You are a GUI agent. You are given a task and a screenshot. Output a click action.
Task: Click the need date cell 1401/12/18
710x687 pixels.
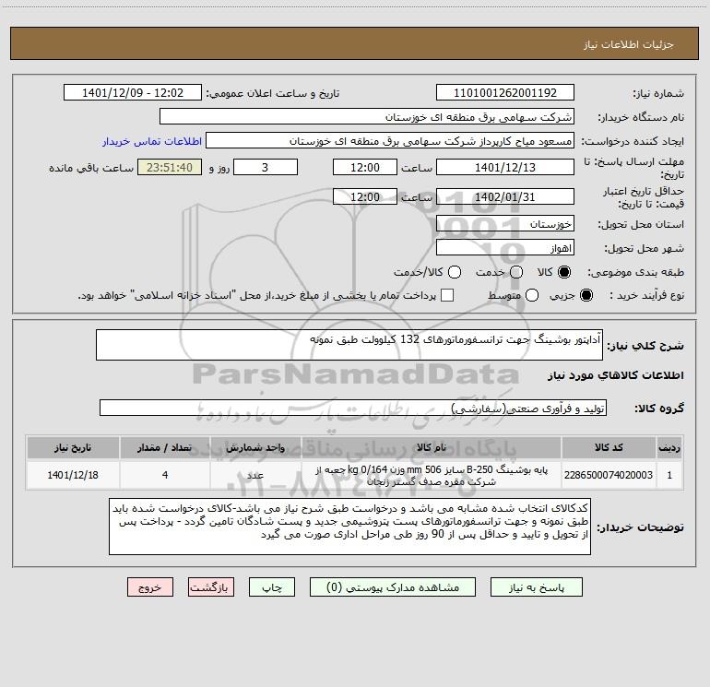[73, 475]
